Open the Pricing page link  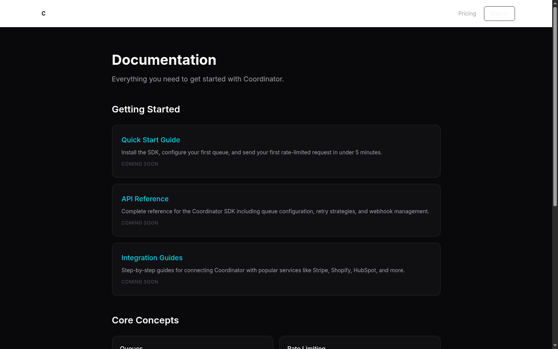[x=467, y=14]
